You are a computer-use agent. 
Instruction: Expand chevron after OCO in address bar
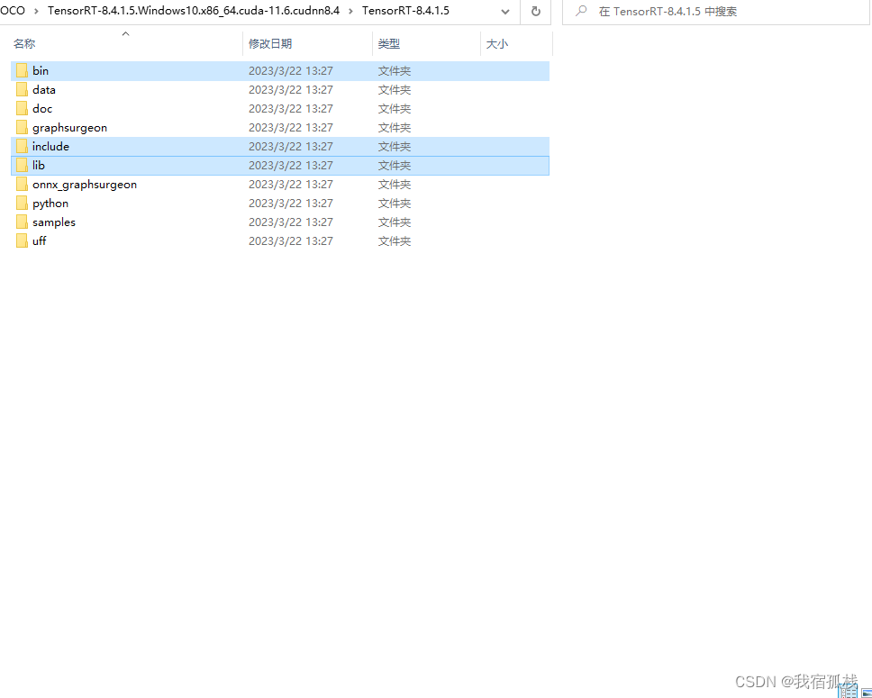click(x=36, y=11)
